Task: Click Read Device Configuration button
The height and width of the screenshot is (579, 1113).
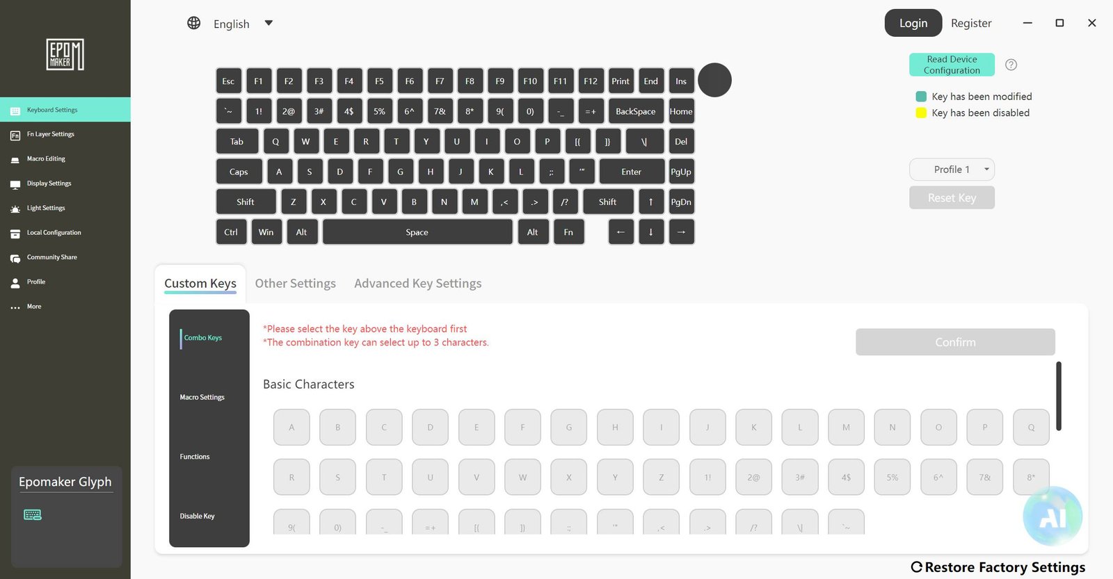Action: tap(952, 65)
